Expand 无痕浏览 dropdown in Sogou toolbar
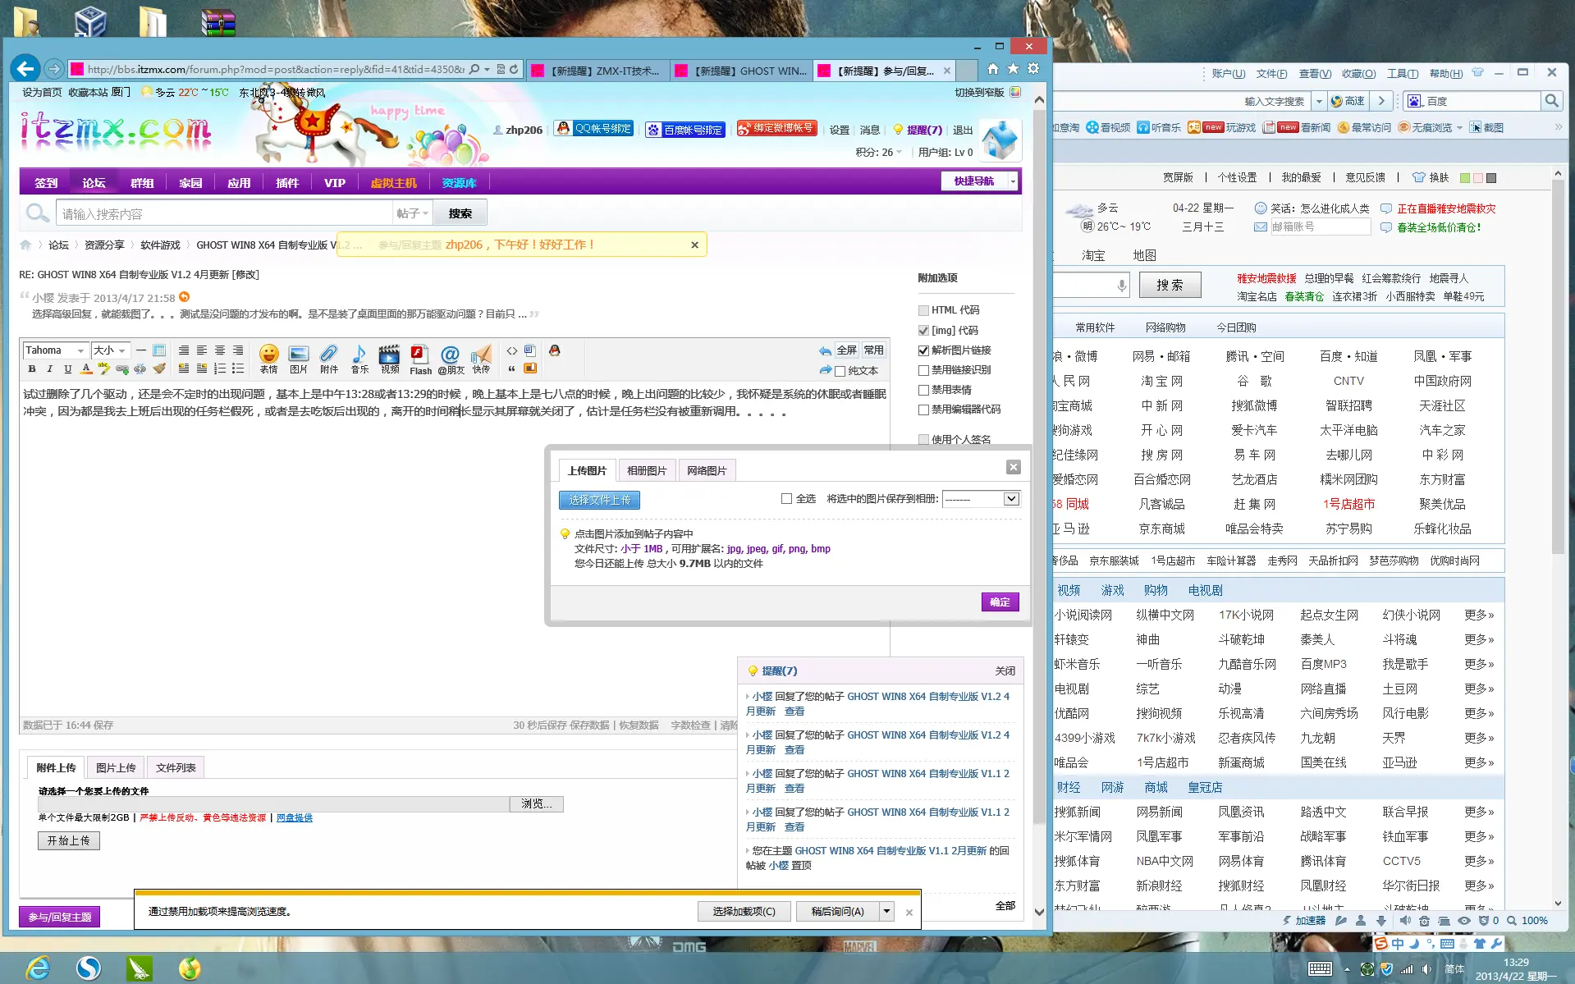 coord(1459,128)
